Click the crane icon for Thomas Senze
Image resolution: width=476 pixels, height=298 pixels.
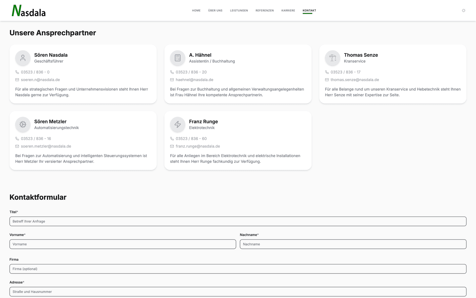coord(333,58)
